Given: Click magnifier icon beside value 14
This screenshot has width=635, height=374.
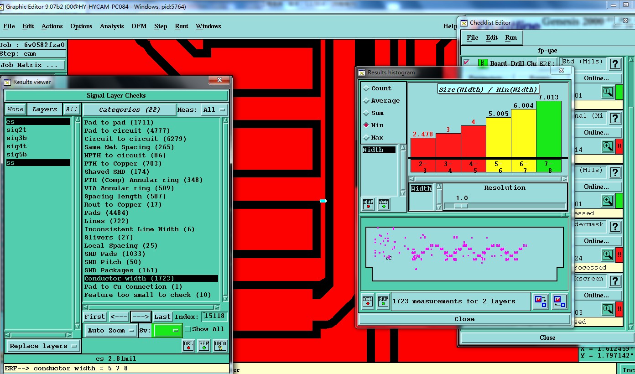Looking at the screenshot, I should 607,146.
